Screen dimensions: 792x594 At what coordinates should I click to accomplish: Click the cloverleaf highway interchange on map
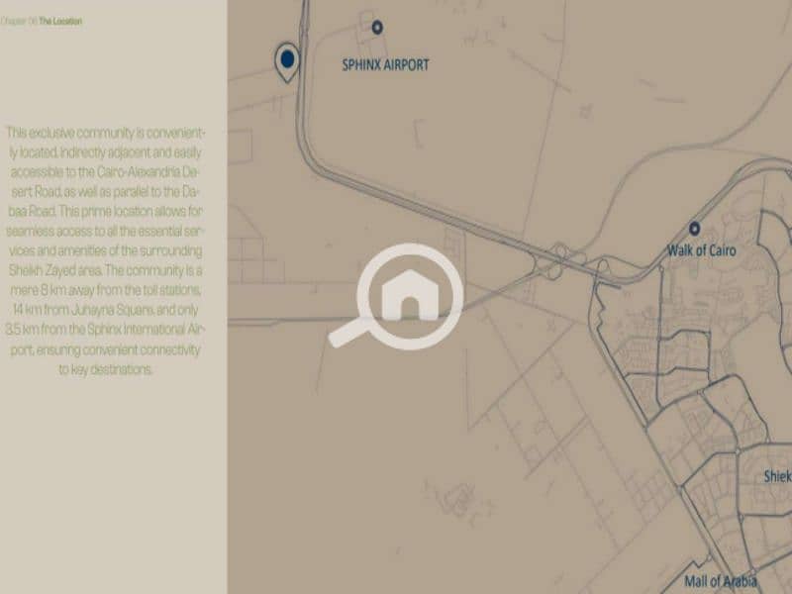point(554,261)
